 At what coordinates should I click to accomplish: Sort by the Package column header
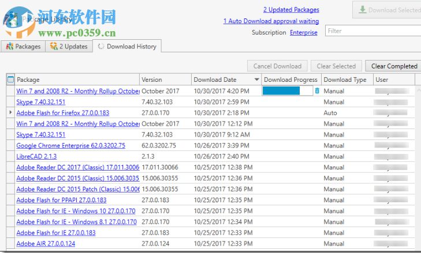[77, 80]
